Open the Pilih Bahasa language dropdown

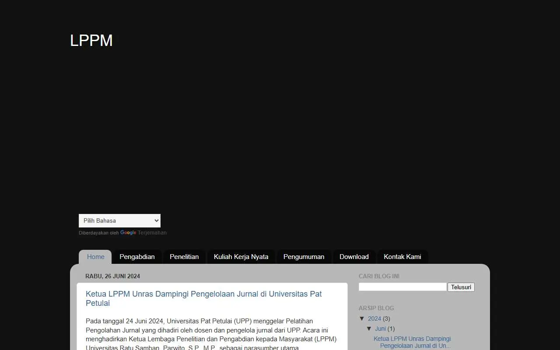[119, 220]
